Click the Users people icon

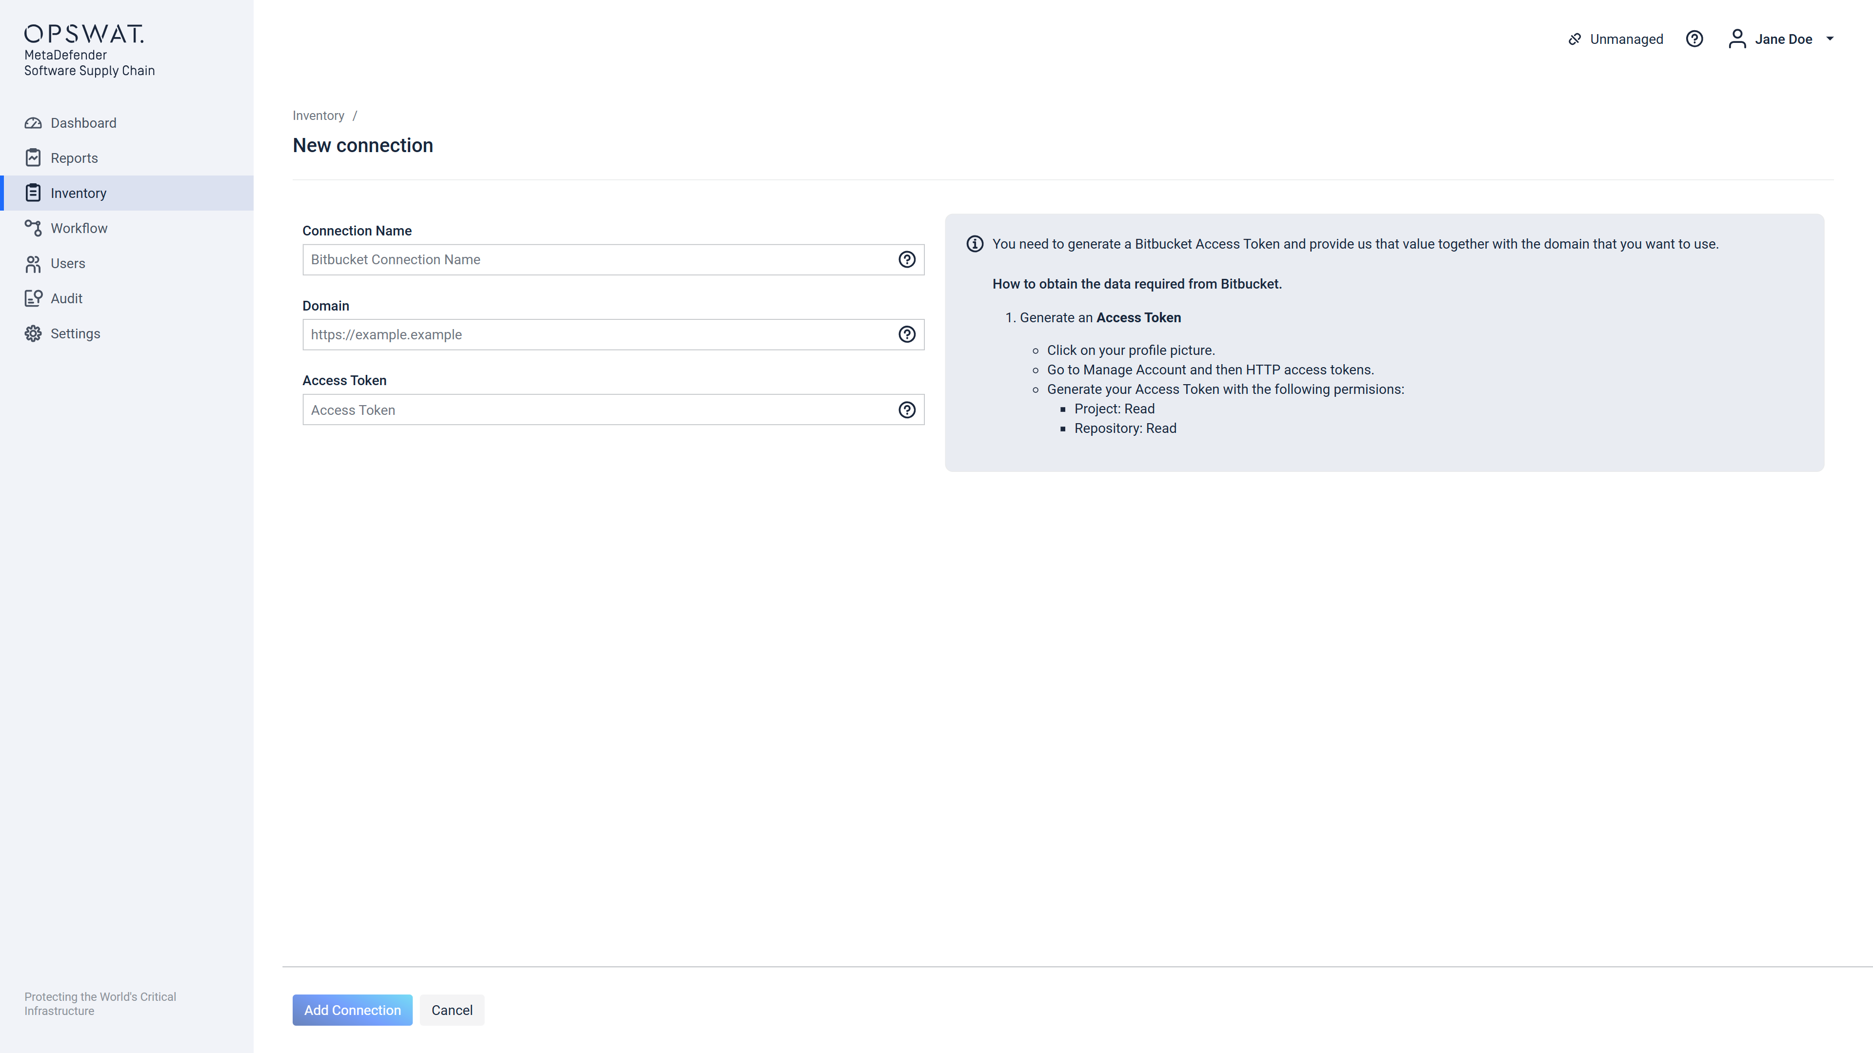click(33, 264)
